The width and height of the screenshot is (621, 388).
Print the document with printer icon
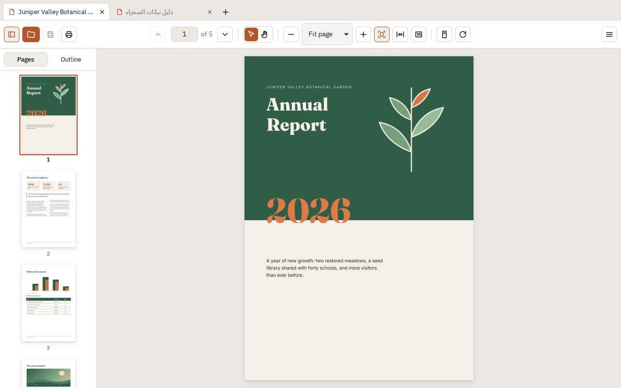coord(69,34)
